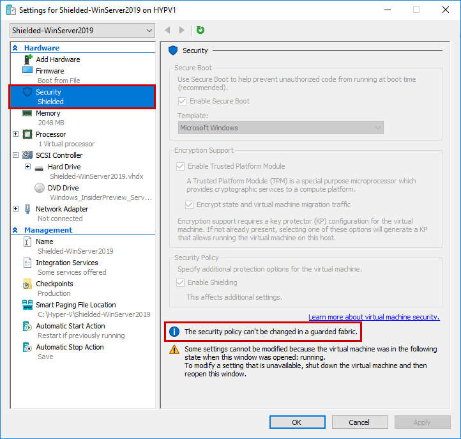This screenshot has width=461, height=439.
Task: Click the forward navigation arrow
Action: 182,30
